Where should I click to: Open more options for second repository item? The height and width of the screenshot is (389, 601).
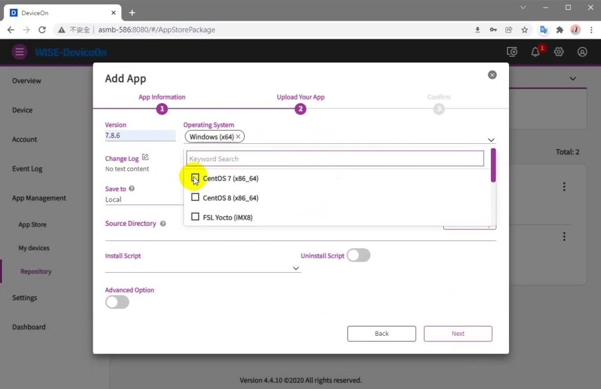coord(564,236)
